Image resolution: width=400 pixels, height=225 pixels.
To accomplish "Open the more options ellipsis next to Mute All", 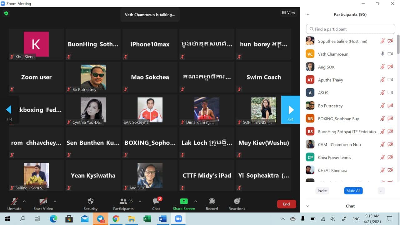I will click(381, 191).
